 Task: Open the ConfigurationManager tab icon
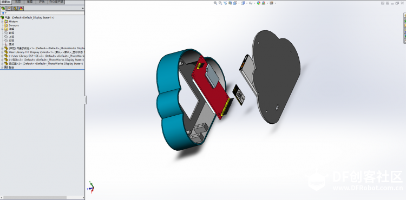15,8
